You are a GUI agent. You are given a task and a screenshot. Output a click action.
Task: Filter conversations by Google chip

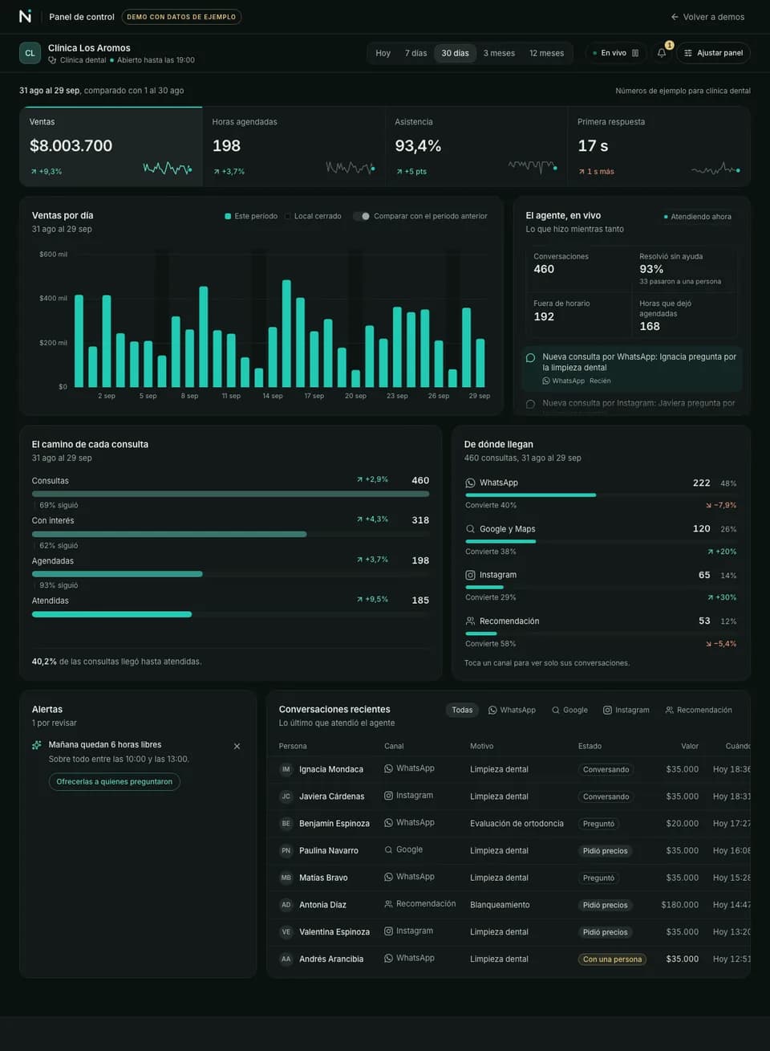[x=569, y=710]
